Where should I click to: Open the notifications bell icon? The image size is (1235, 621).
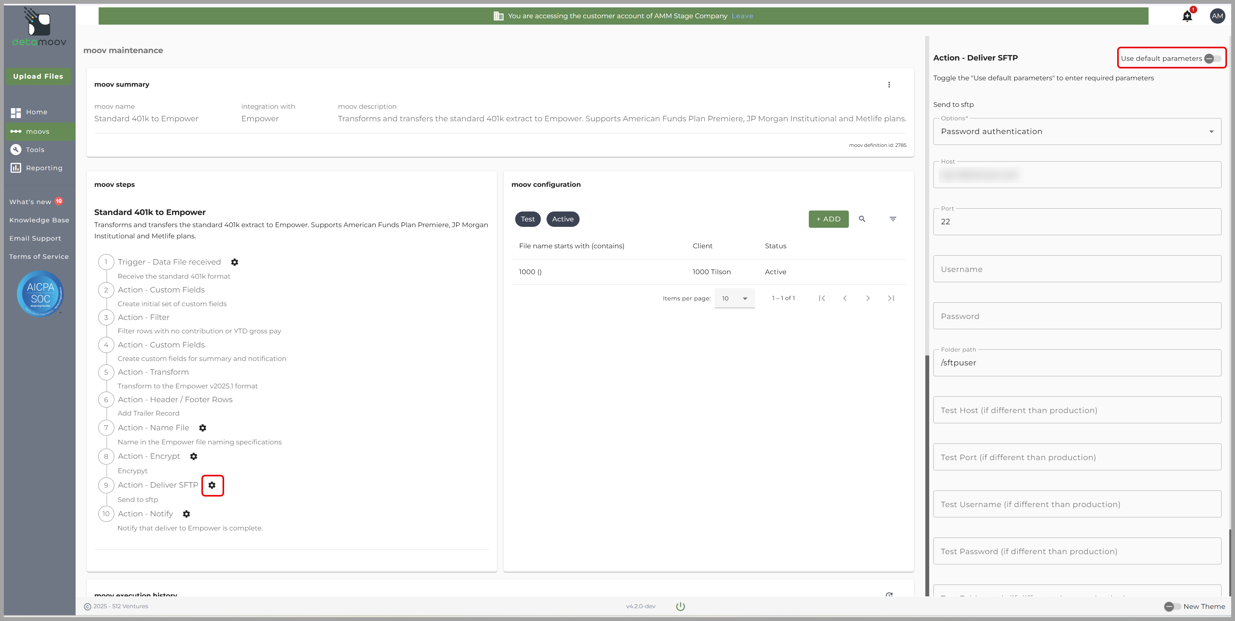point(1187,16)
